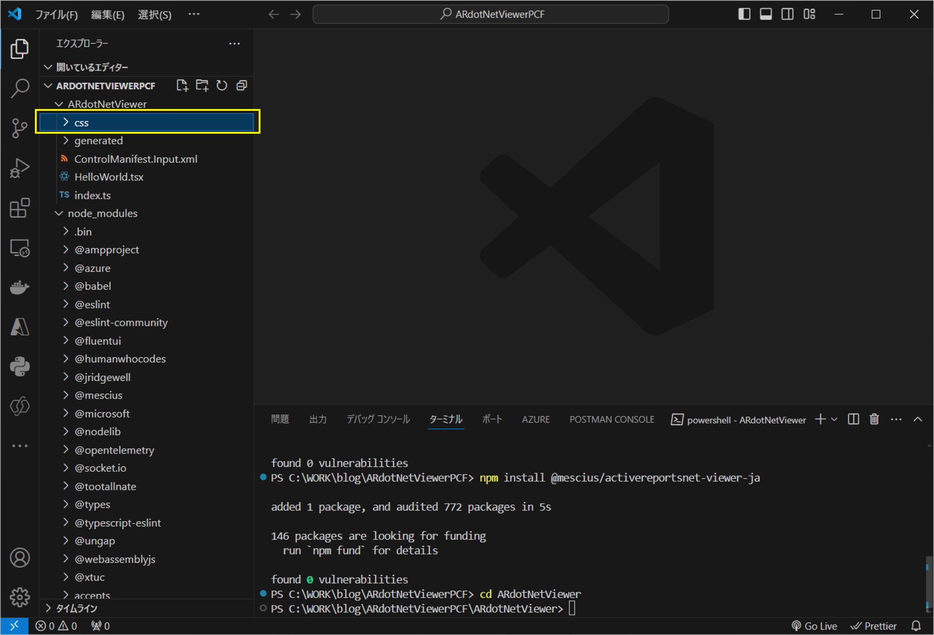This screenshot has width=934, height=635.
Task: Show additional activity bar views
Action: click(19, 446)
